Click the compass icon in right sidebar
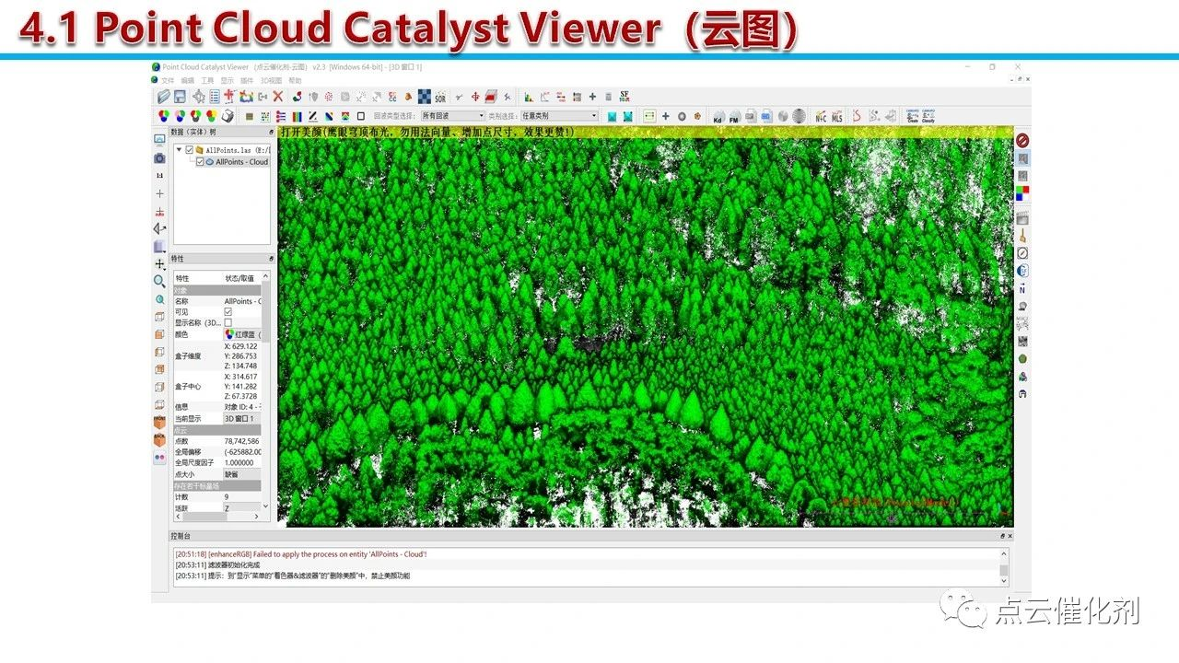The height and width of the screenshot is (663, 1179). (1022, 252)
